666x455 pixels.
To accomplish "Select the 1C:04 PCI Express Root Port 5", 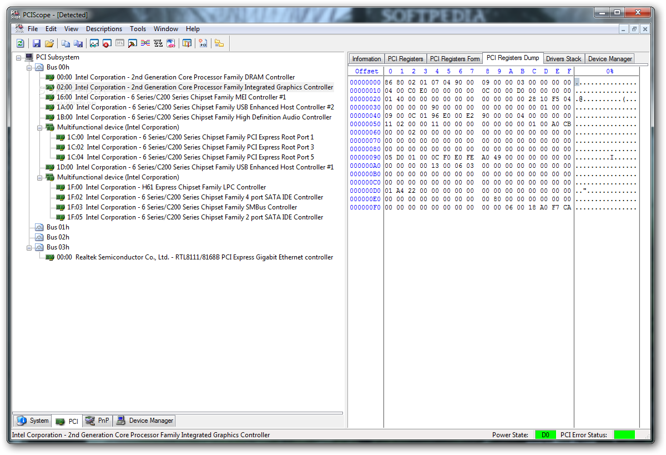I will (190, 157).
